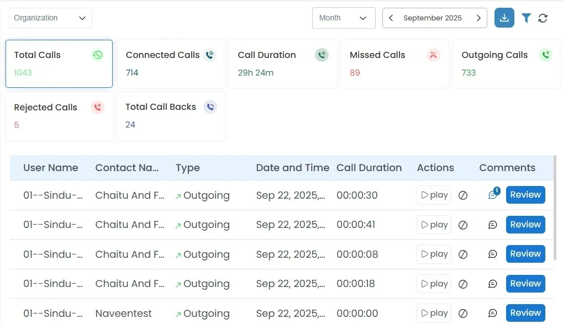This screenshot has width=563, height=324.
Task: Click the callback icon on Total Call Backs card
Action: click(210, 107)
